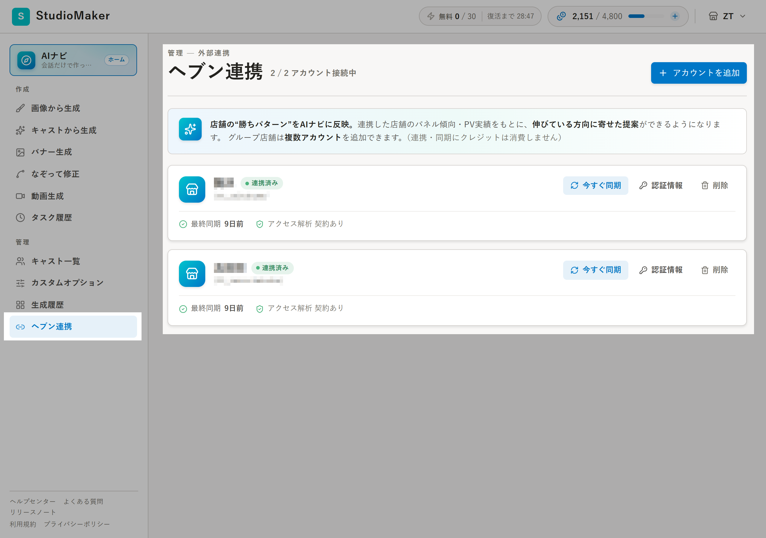Click the clock icon beside タスク履歴
This screenshot has width=766, height=538.
[x=20, y=218]
